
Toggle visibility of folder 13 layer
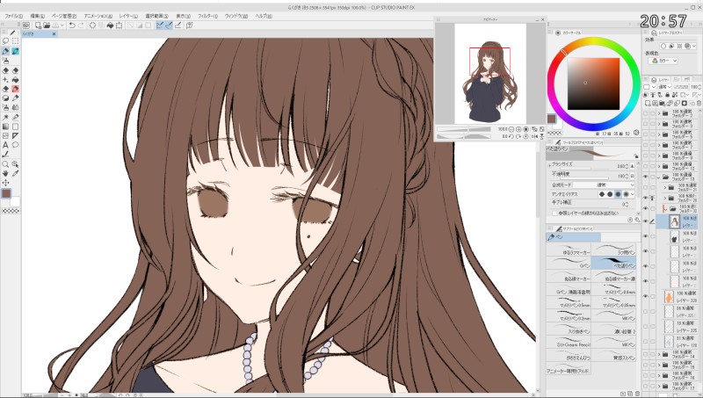coord(646,177)
